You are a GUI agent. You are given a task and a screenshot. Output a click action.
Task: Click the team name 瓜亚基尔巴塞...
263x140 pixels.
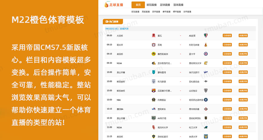tap(165, 91)
